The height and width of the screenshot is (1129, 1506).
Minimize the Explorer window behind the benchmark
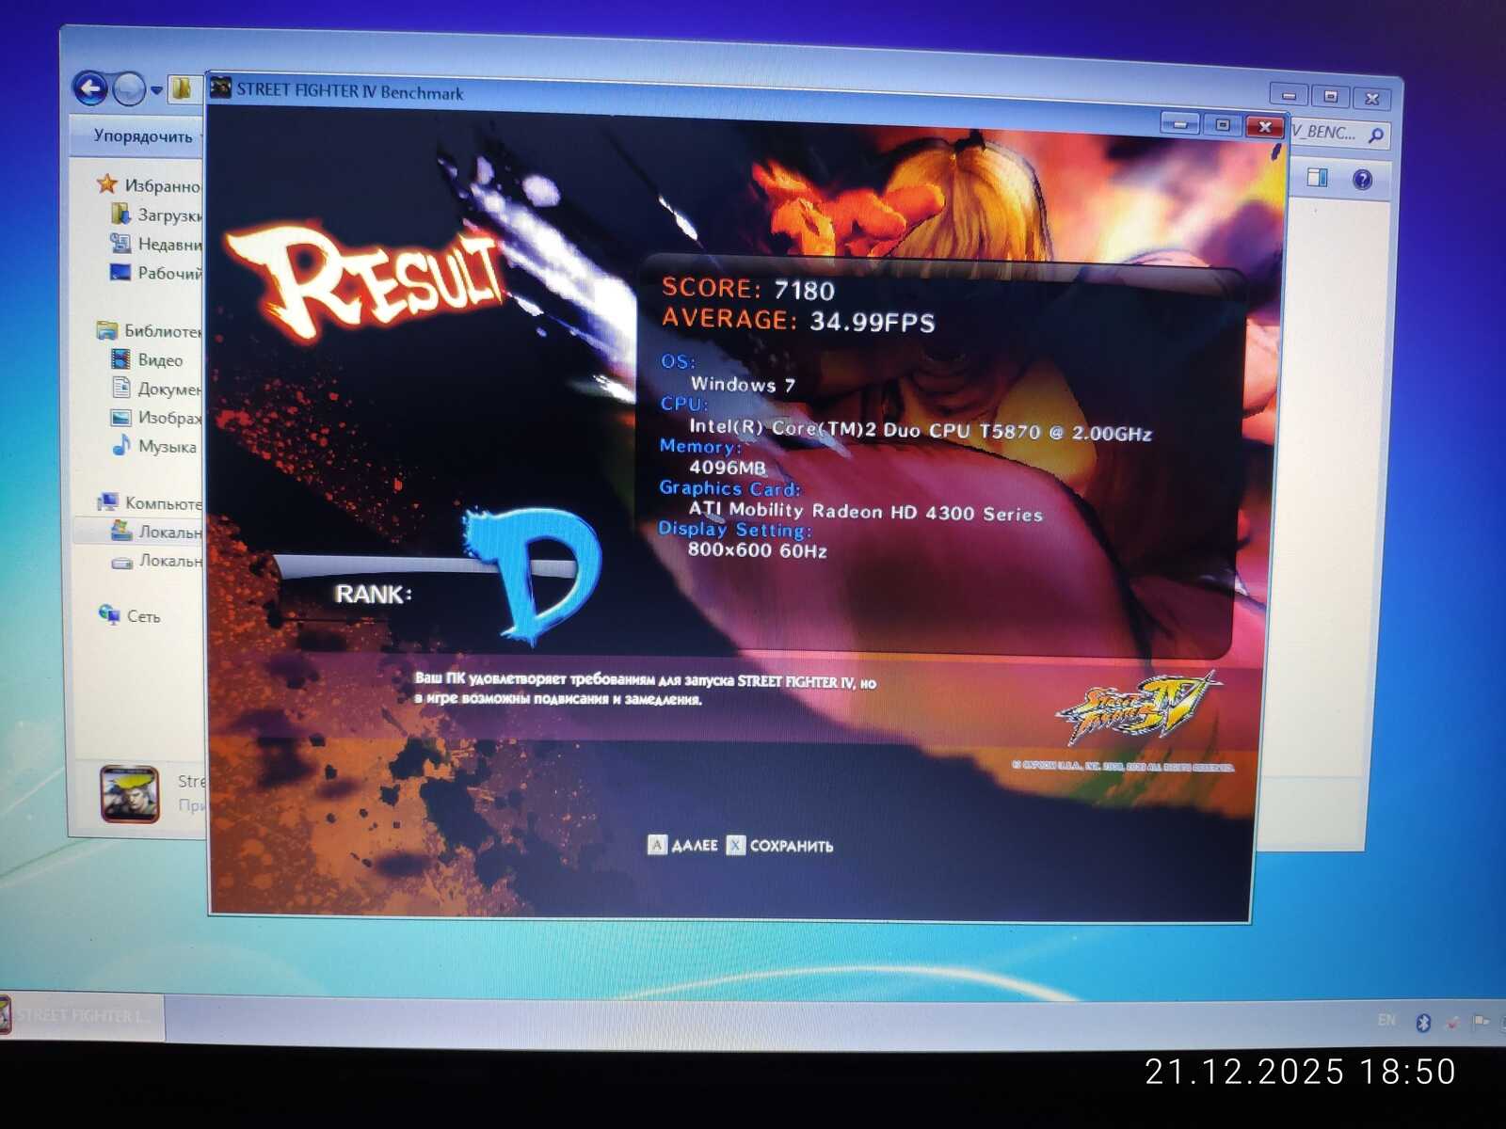coord(1290,95)
